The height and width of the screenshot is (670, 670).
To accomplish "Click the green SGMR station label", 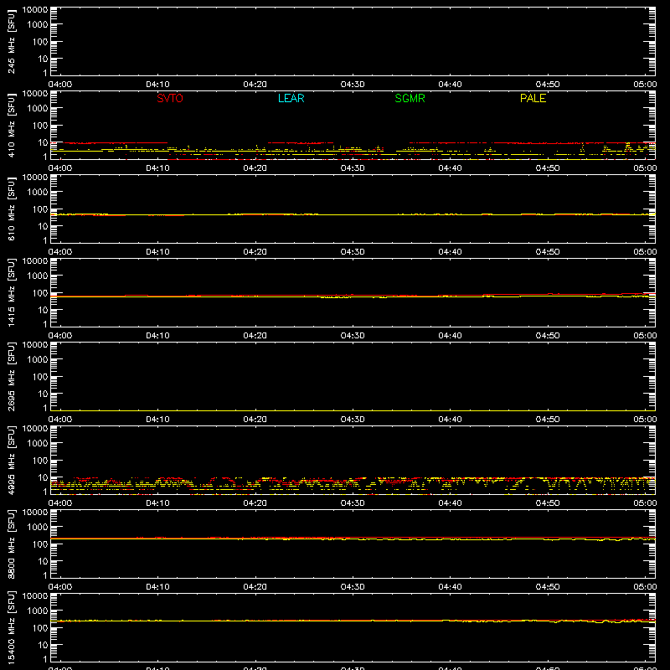I will [x=410, y=98].
